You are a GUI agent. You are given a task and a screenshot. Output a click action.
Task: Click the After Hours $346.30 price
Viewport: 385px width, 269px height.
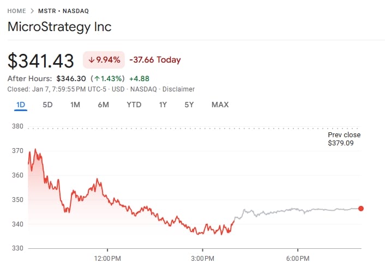tap(71, 78)
